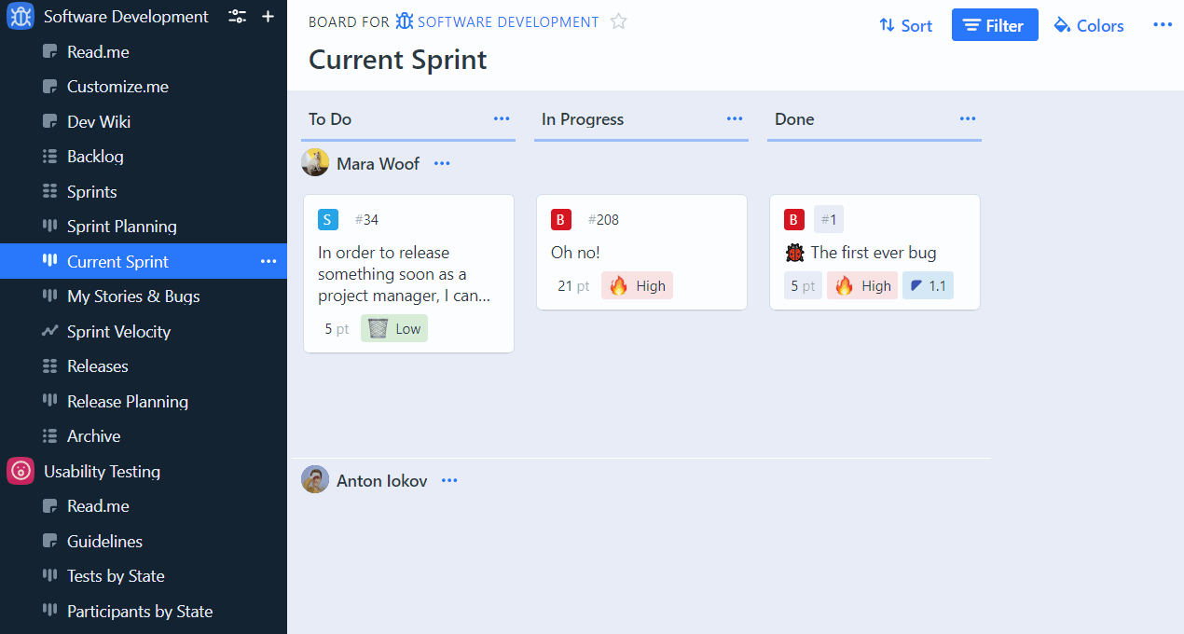The height and width of the screenshot is (634, 1184).
Task: Follow the Software Development breadcrumb link
Action: [498, 21]
